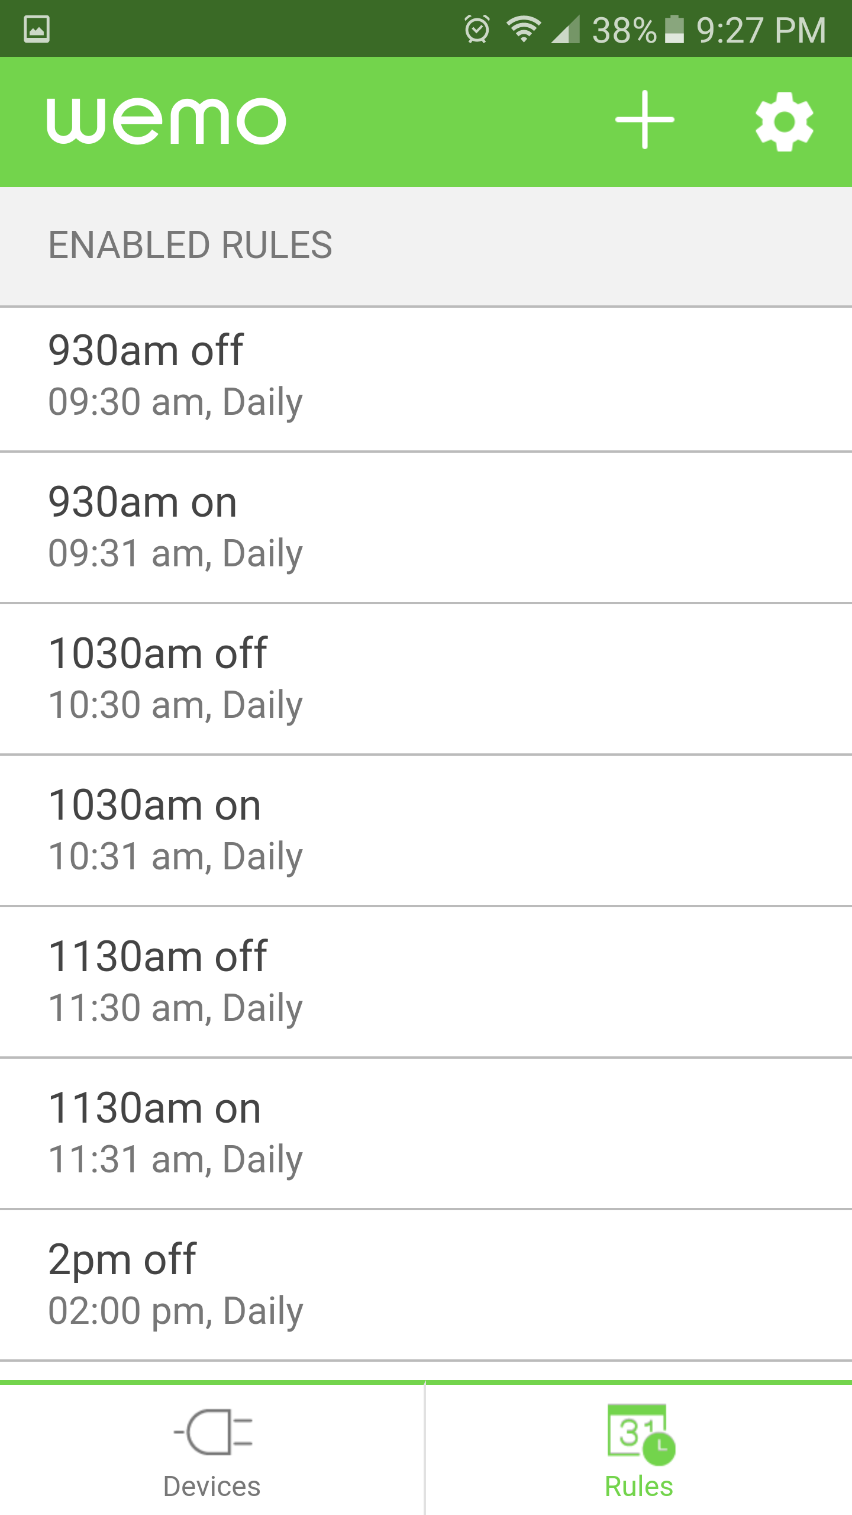This screenshot has height=1515, width=852.
Task: Open settings via the gear icon
Action: [785, 121]
